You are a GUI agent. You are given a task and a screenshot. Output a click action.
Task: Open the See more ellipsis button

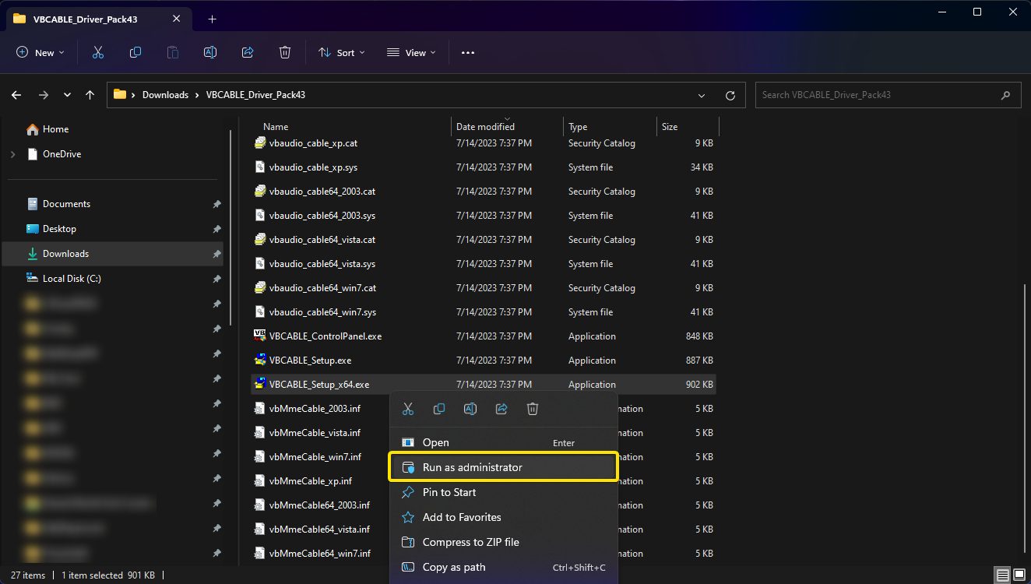[x=467, y=52]
